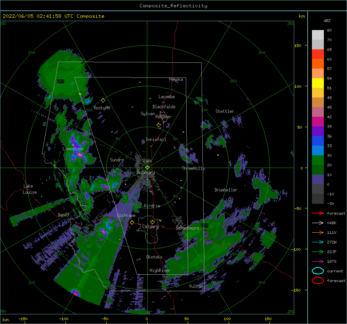Image resolution: width=347 pixels, height=324 pixels.
Task: Click the yellow diamond marker below RedDeer
Action: (x=159, y=125)
